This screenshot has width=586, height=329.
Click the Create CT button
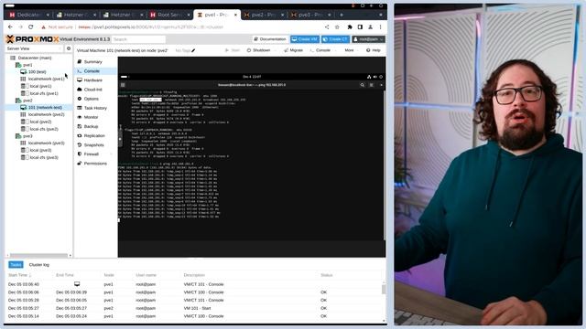pyautogui.click(x=336, y=39)
